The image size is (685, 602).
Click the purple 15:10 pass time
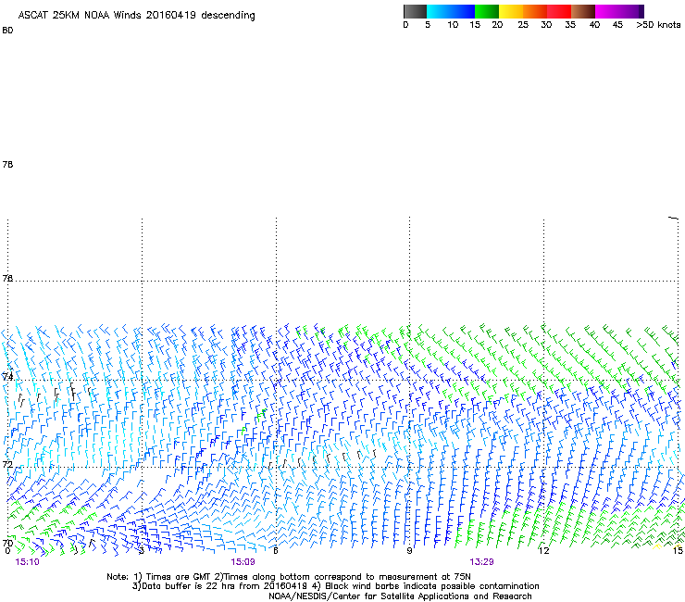point(27,562)
